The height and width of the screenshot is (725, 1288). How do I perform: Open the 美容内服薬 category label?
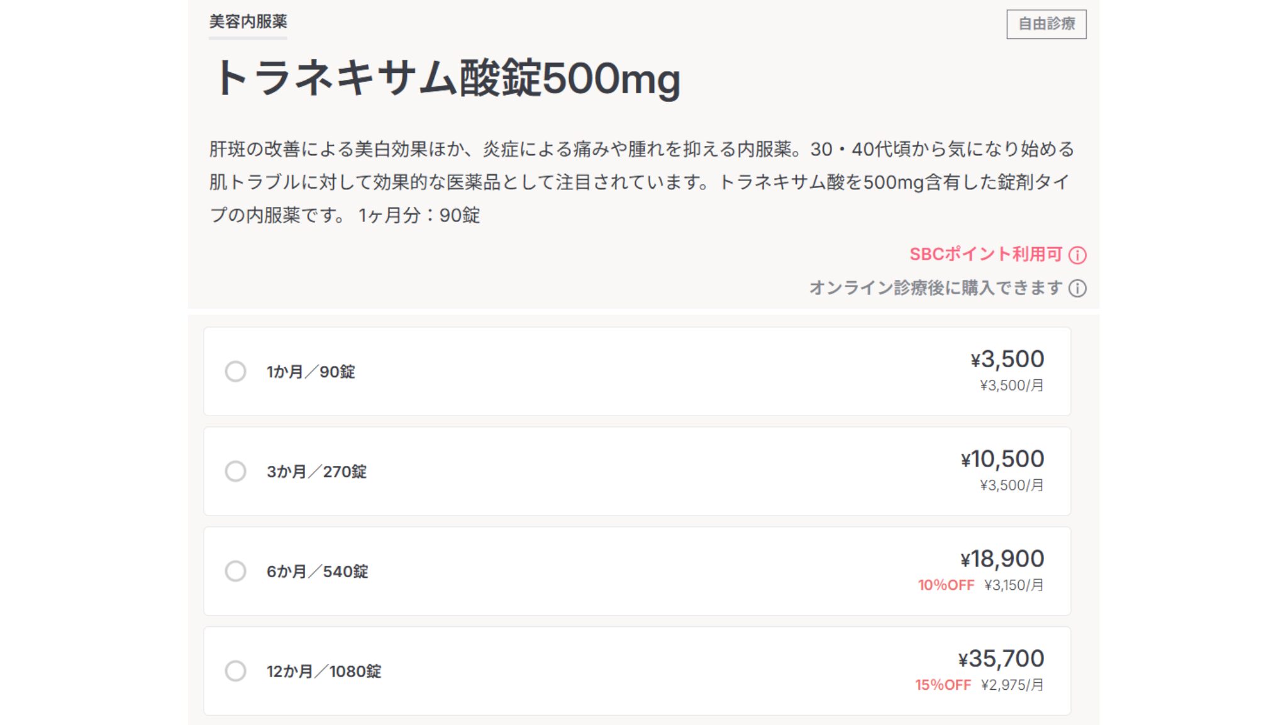click(x=248, y=22)
